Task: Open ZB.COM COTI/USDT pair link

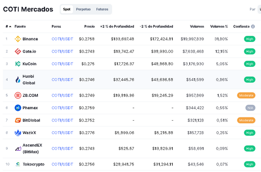Action: pos(62,95)
